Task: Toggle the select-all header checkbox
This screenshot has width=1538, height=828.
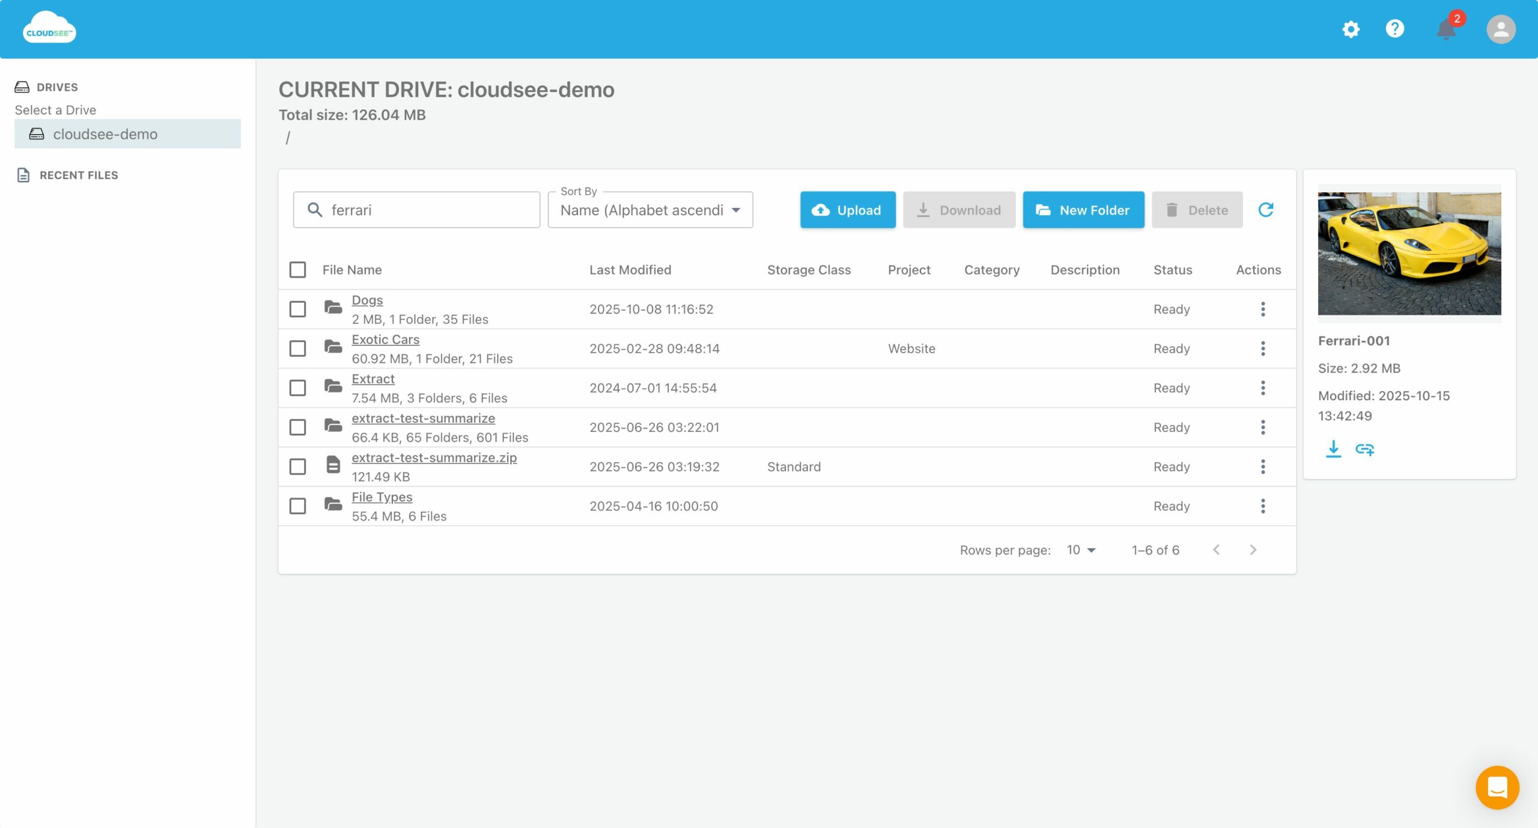Action: (297, 270)
